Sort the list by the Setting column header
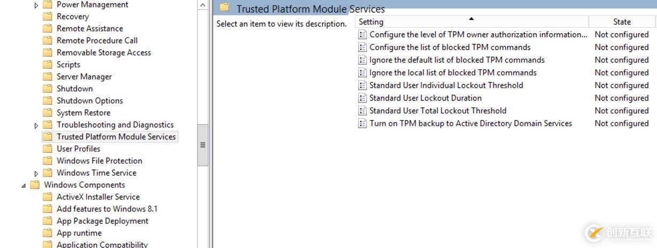Viewport: 657px width, 248px height. click(x=470, y=22)
